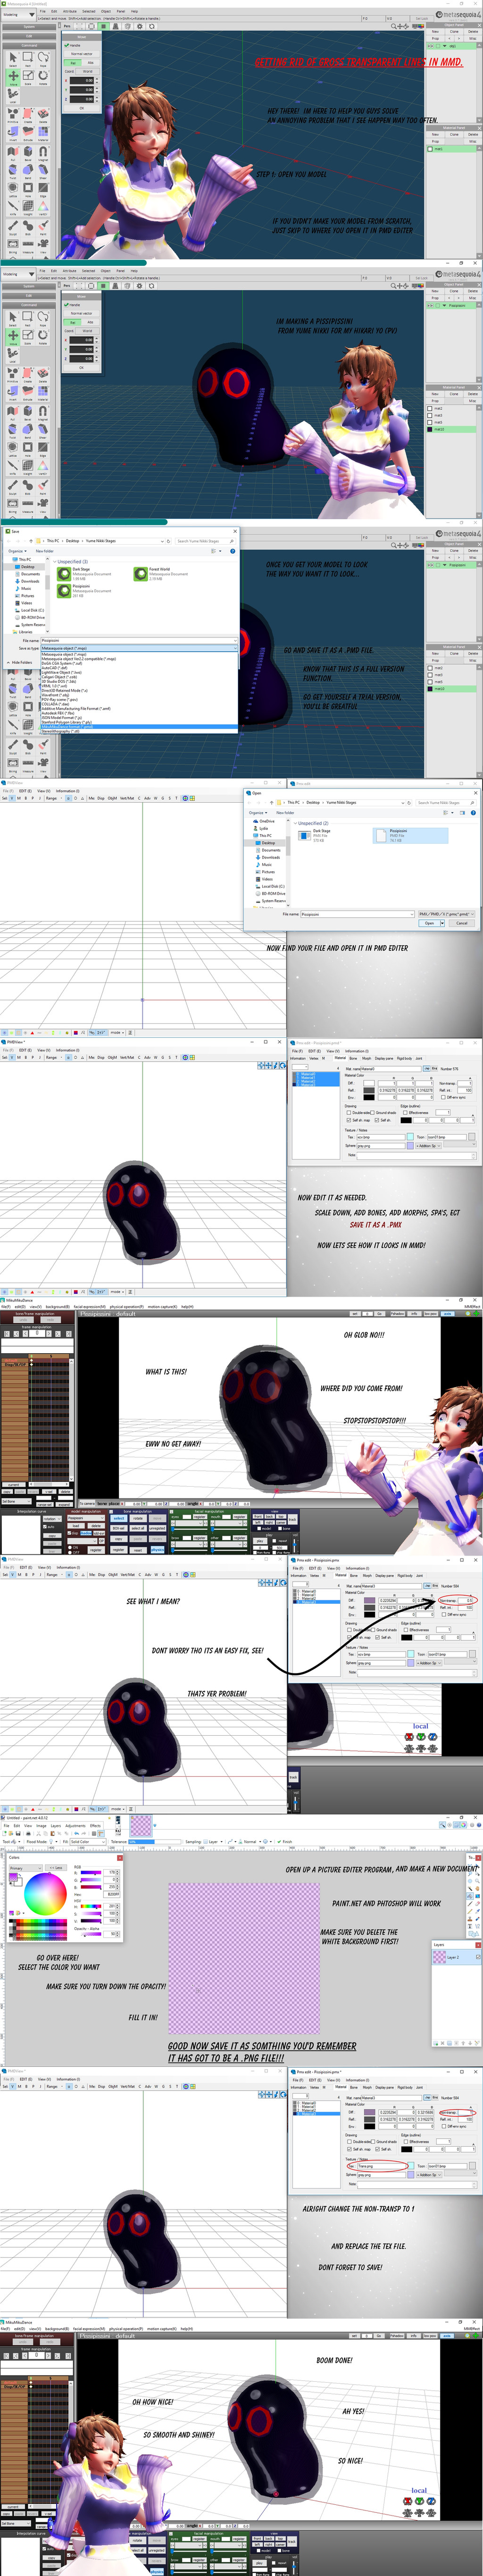Adjust the Opacity - Alpha slider in Colors window
This screenshot has height=2576, width=483.
click(92, 1933)
